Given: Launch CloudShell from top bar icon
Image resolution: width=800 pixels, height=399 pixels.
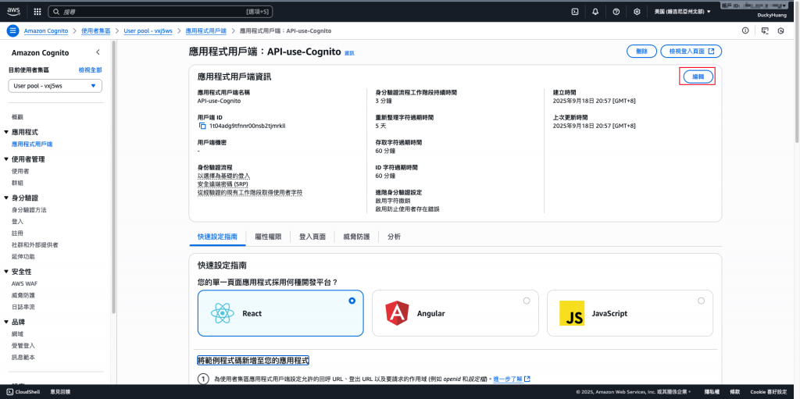Looking at the screenshot, I should click(x=575, y=11).
